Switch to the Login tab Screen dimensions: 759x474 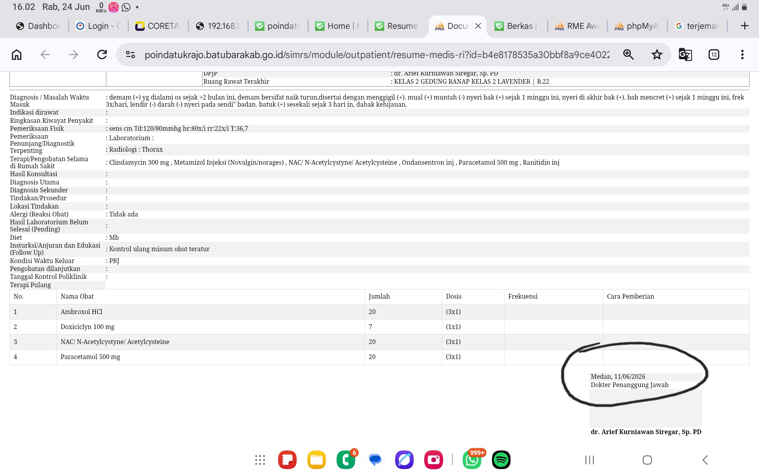(99, 26)
